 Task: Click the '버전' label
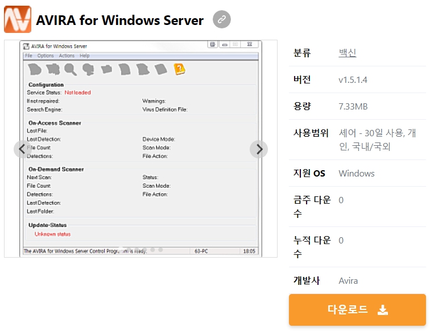coord(302,79)
